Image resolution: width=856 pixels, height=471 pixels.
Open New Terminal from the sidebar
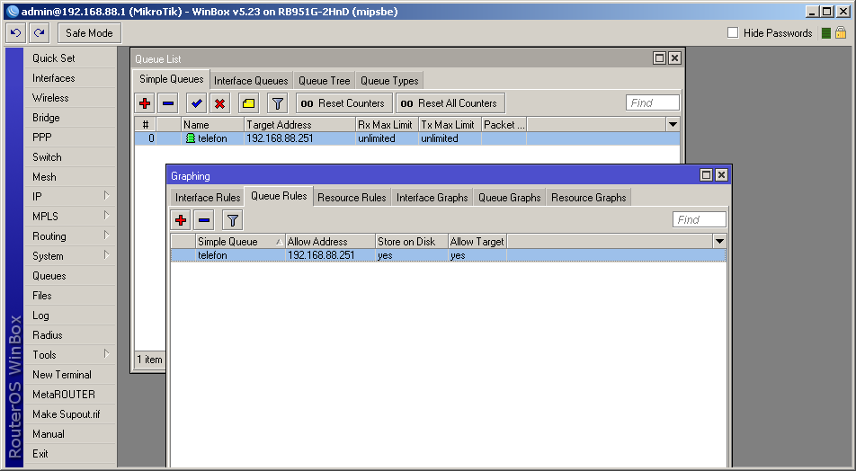pos(70,375)
